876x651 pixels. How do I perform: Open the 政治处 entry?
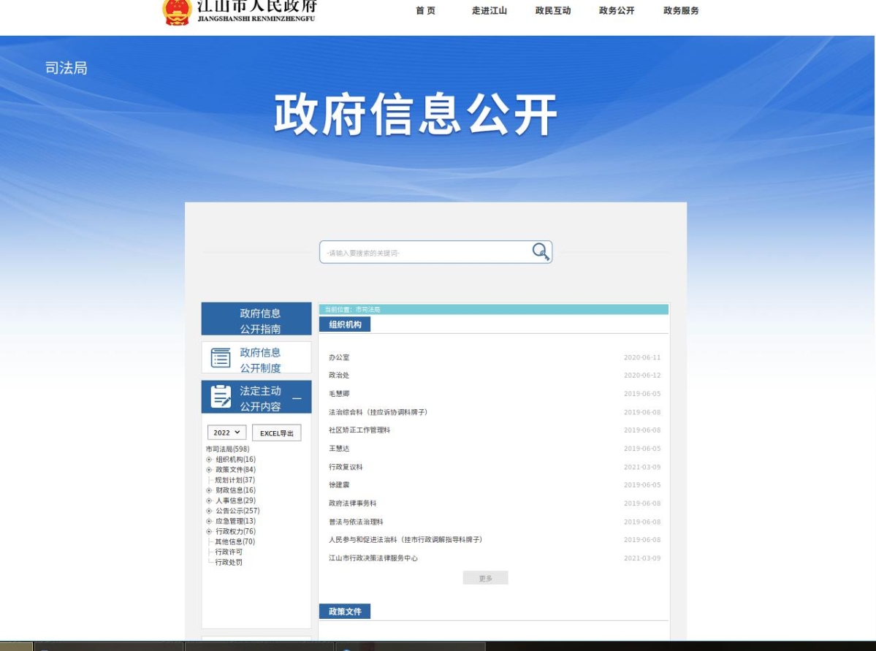click(339, 375)
